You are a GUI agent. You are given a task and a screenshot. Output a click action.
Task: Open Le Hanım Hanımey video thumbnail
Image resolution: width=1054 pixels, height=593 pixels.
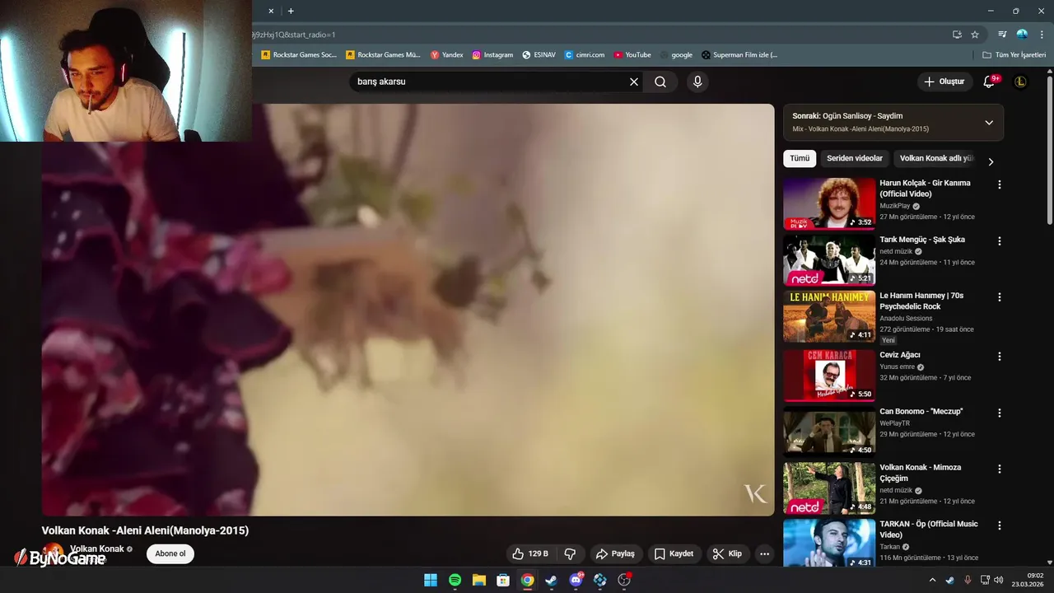(x=829, y=315)
